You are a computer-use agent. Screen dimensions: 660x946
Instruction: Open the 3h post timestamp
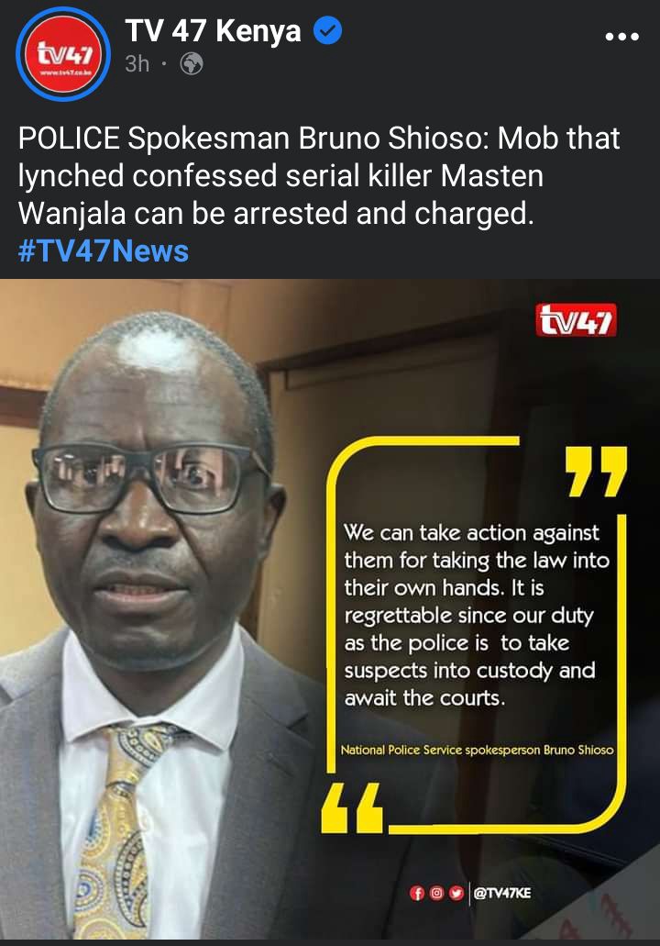(x=137, y=63)
